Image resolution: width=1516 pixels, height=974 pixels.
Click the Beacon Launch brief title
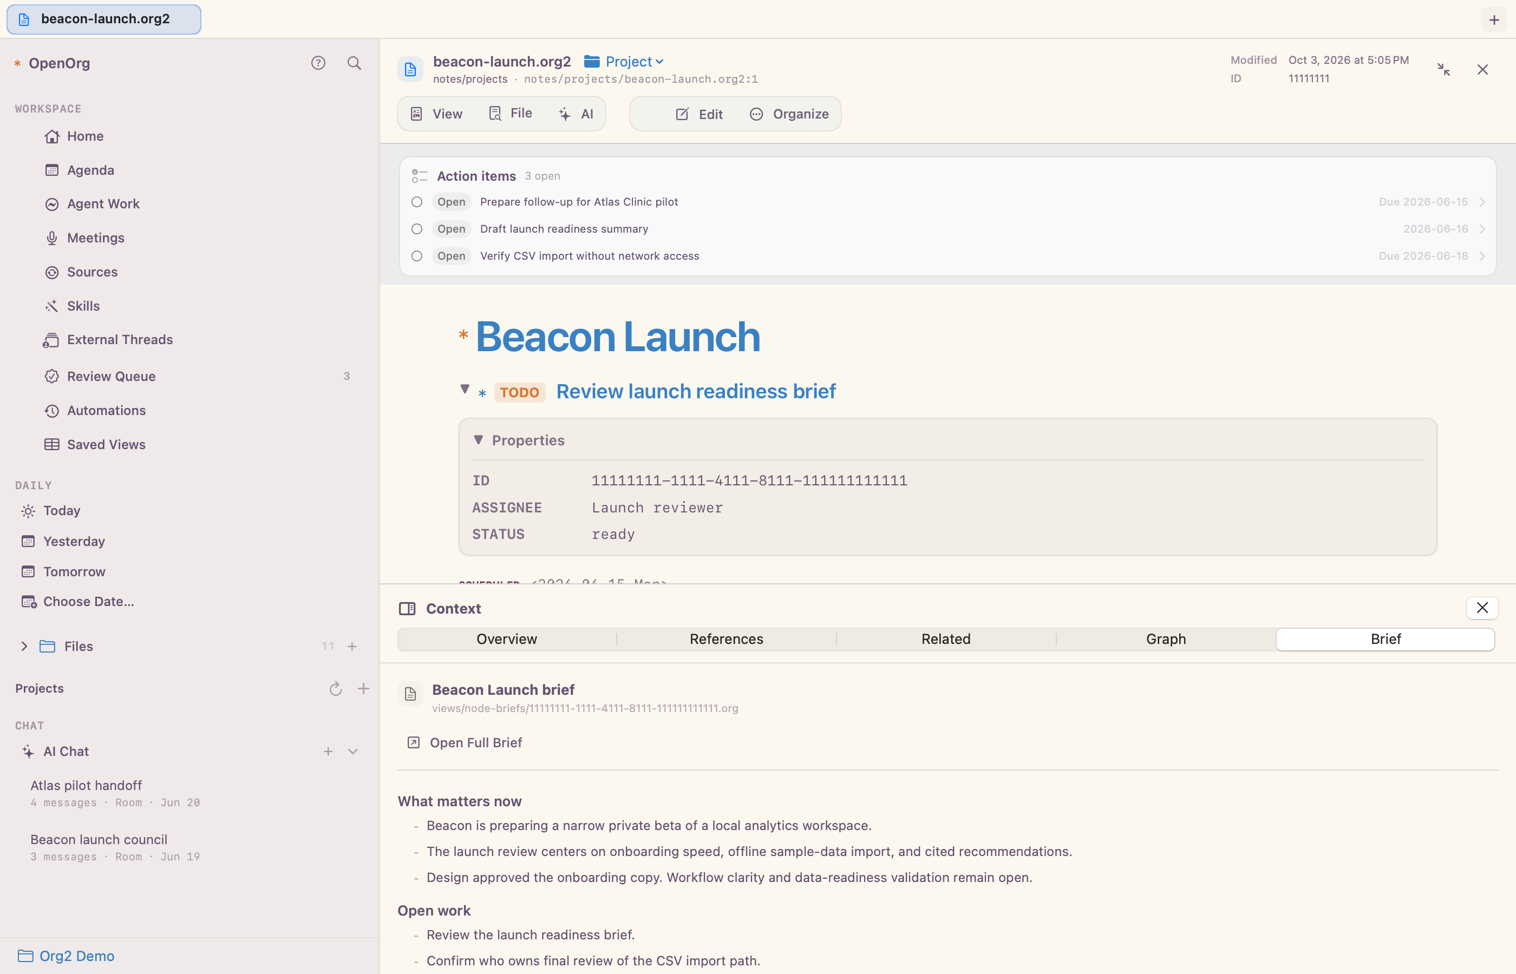(x=503, y=689)
